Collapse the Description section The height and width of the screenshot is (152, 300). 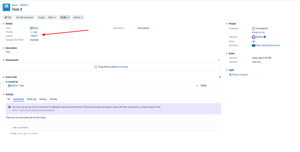pos(4,48)
